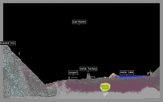The height and width of the screenshot is (102, 163).
Task: Click the dark runway platform at airport
Action: pos(74,78)
